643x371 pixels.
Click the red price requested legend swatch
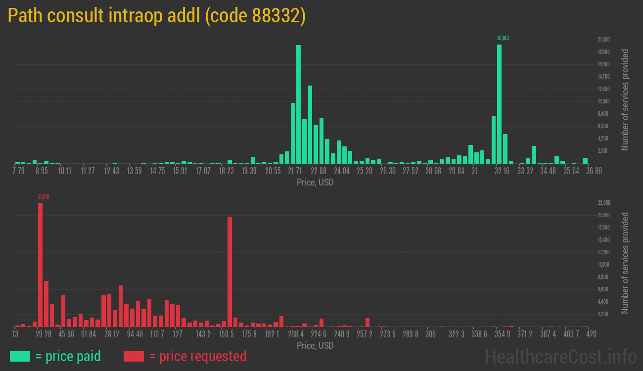(x=134, y=356)
